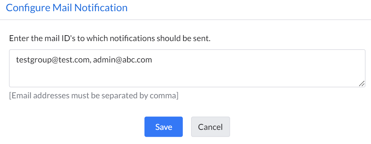Click the Save button

coord(163,127)
